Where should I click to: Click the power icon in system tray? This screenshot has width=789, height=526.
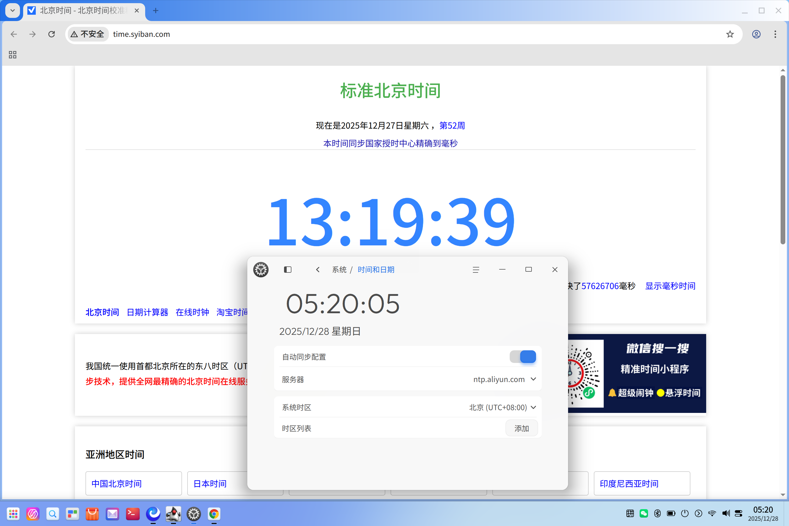coord(685,513)
